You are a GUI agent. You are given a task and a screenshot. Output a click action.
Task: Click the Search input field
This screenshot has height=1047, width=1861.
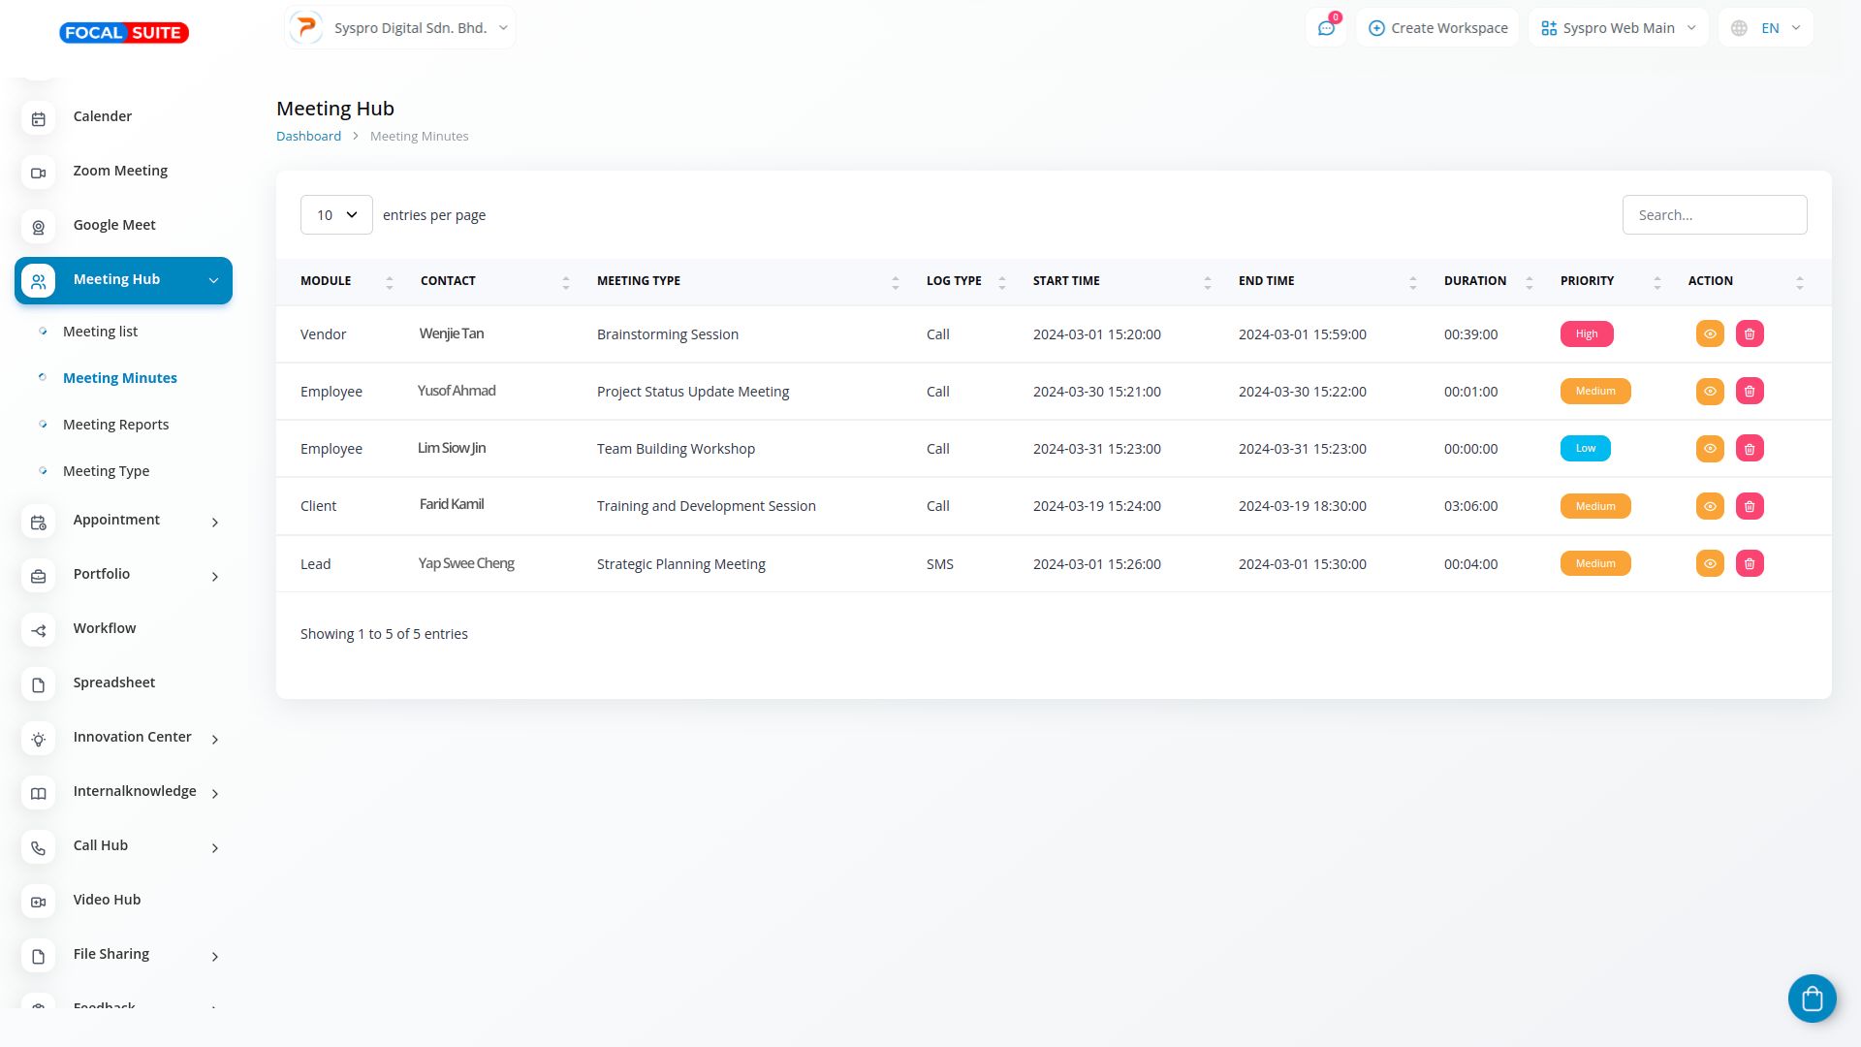coord(1714,214)
